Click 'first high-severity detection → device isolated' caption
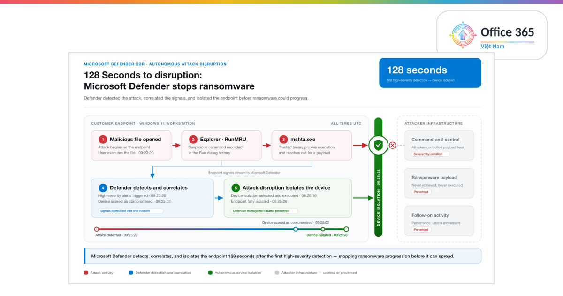 (x=420, y=80)
